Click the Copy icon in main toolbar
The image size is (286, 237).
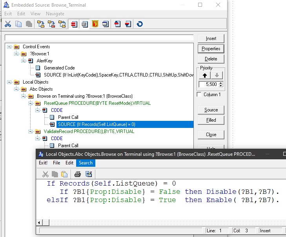point(18,24)
